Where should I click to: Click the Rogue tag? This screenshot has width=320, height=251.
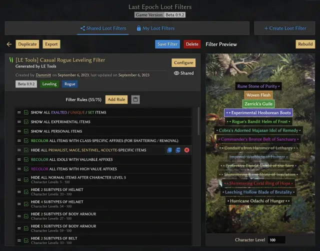coord(70,84)
